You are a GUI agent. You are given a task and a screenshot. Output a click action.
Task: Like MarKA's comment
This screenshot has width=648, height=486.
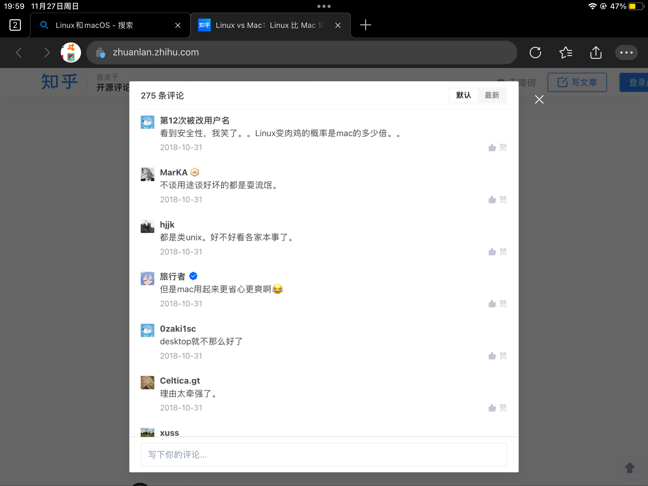pos(497,199)
